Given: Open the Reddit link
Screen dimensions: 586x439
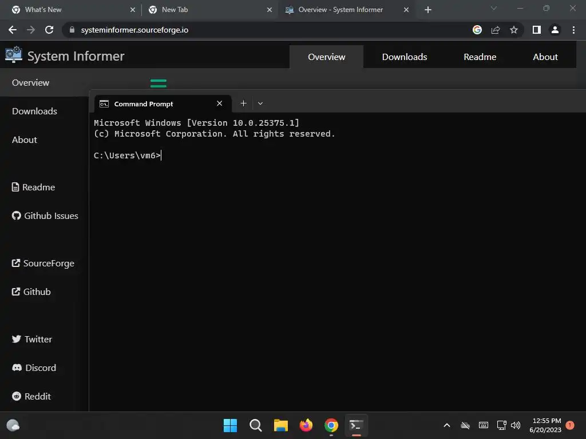Looking at the screenshot, I should 31,396.
